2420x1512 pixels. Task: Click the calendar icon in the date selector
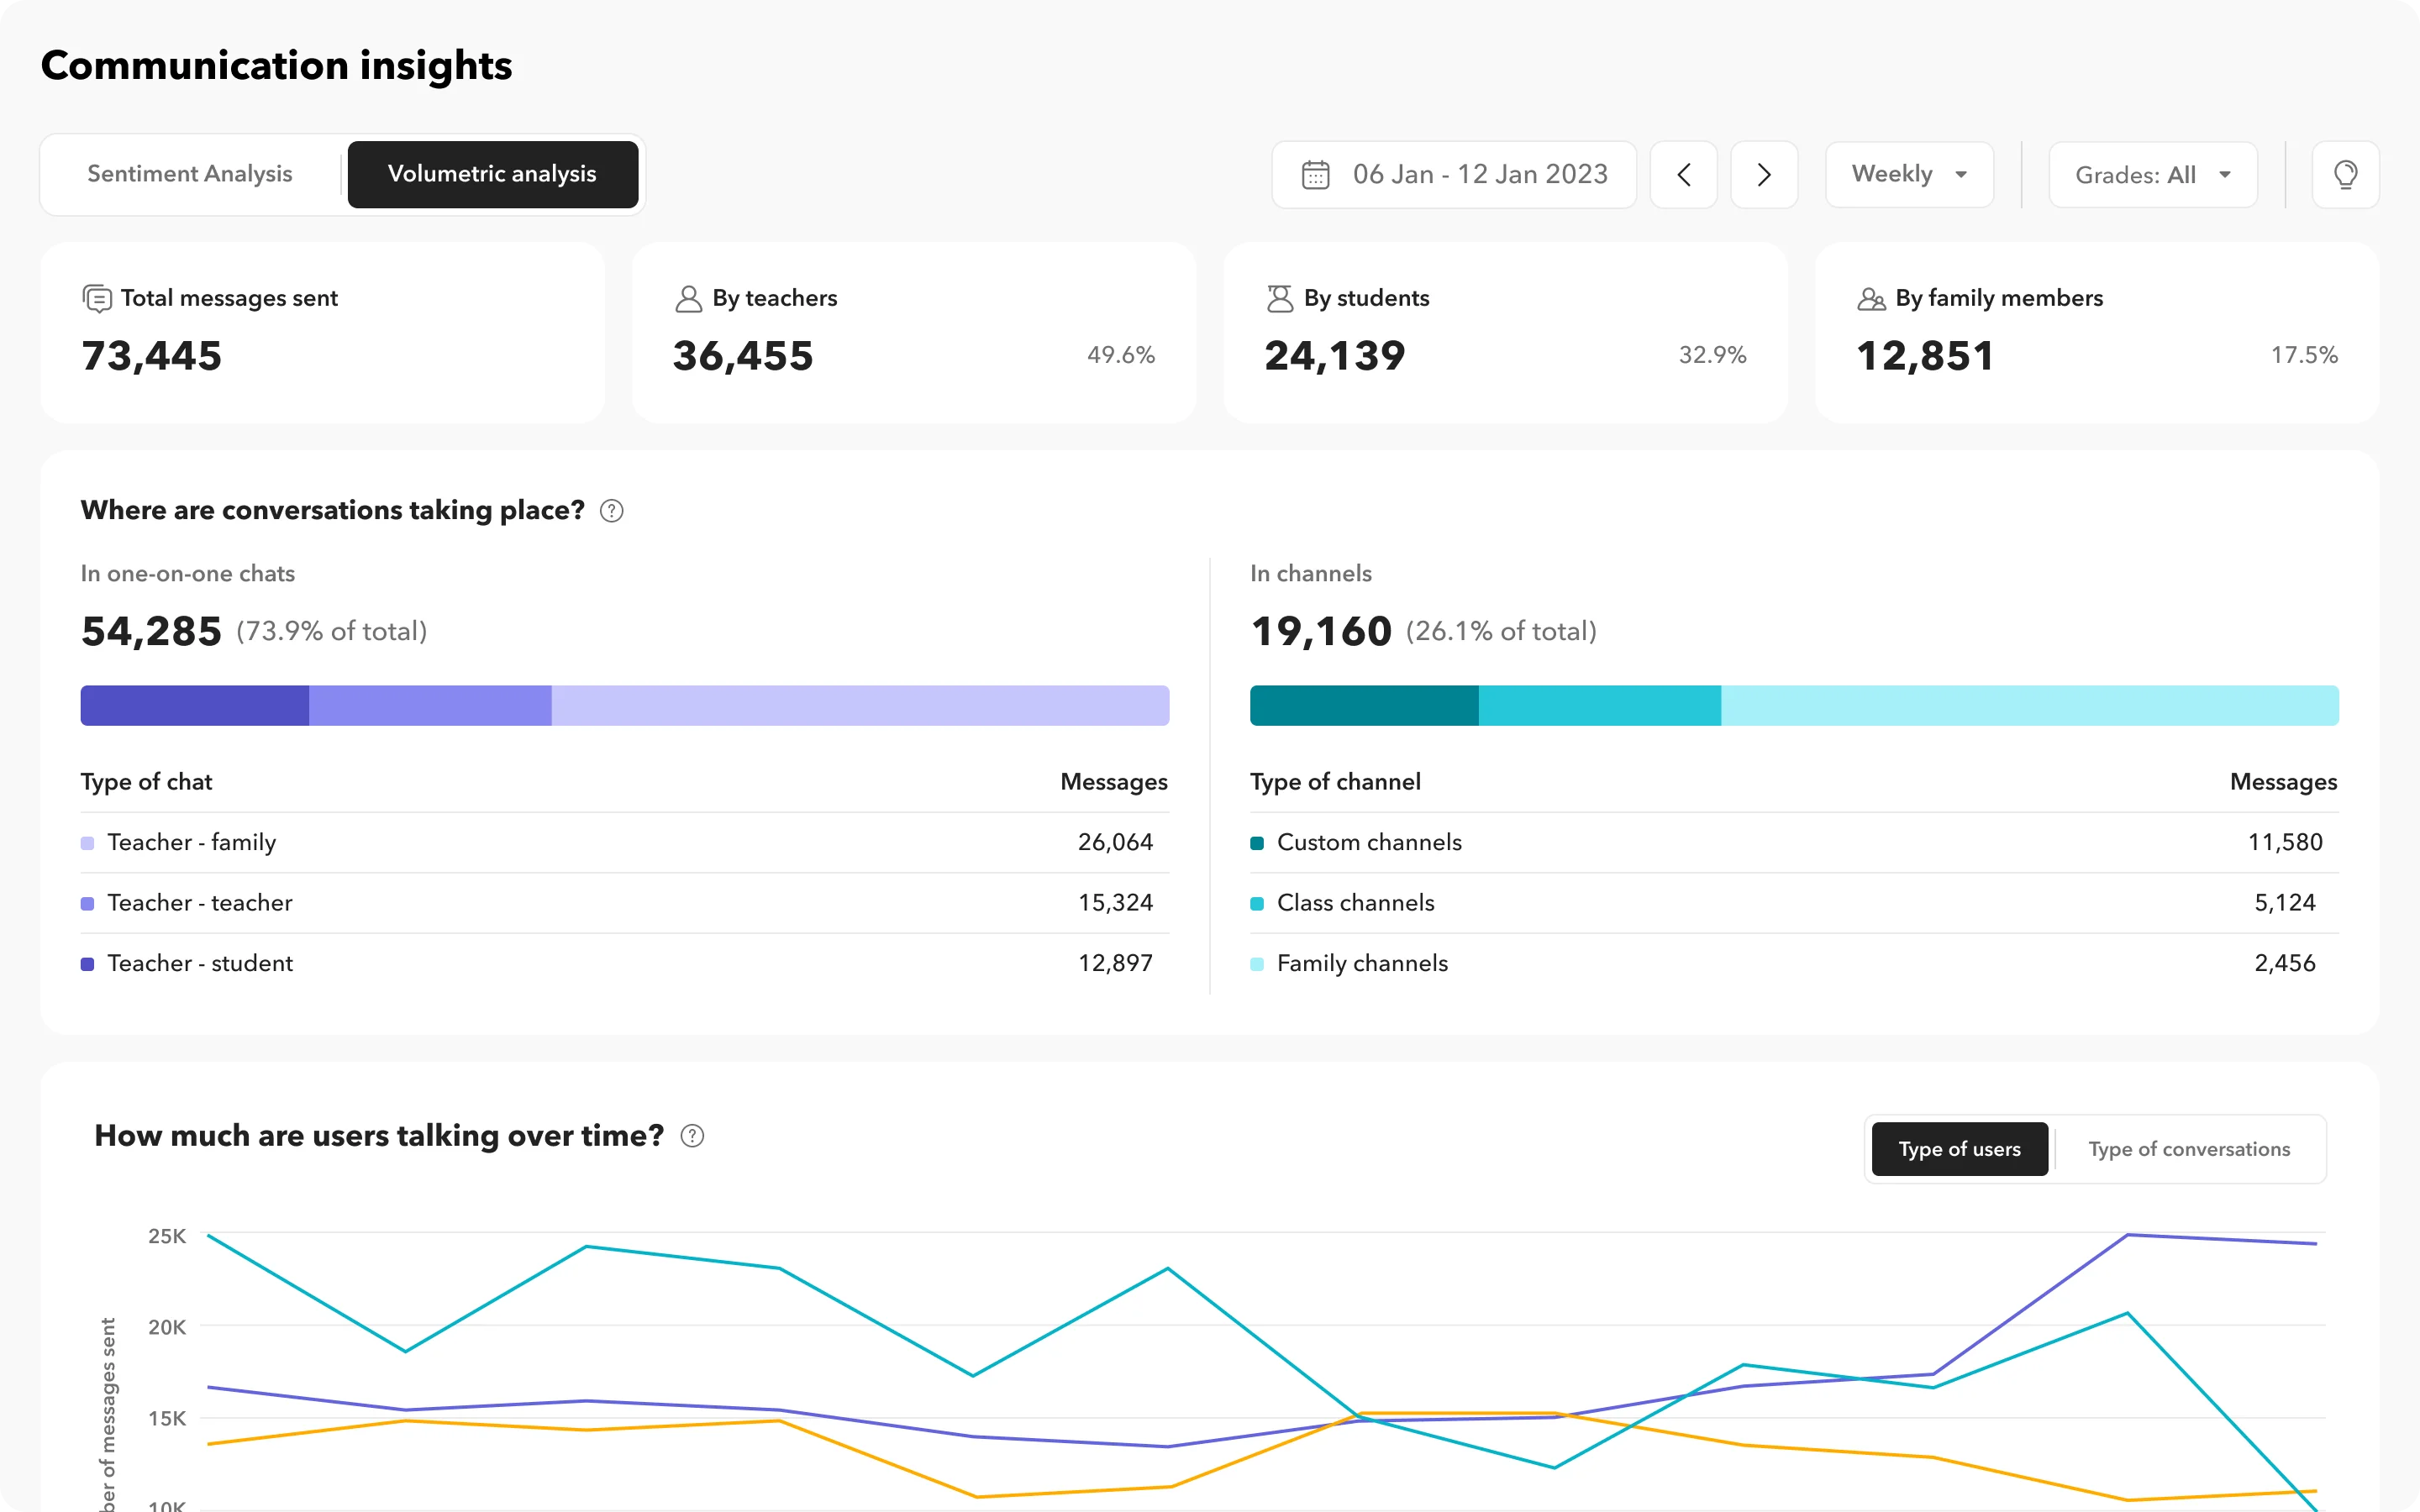pyautogui.click(x=1316, y=174)
